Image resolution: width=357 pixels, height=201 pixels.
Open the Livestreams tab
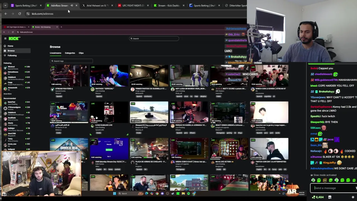coord(56,53)
